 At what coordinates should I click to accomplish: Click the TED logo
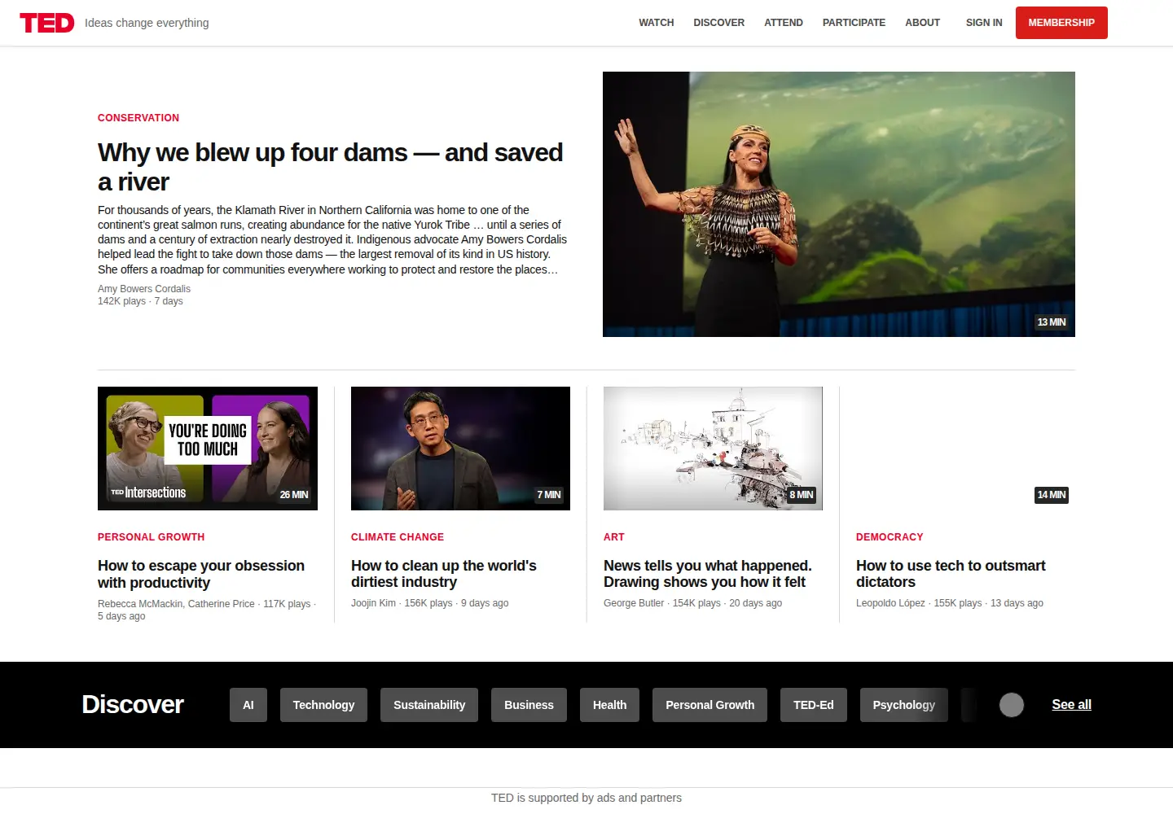(x=47, y=23)
